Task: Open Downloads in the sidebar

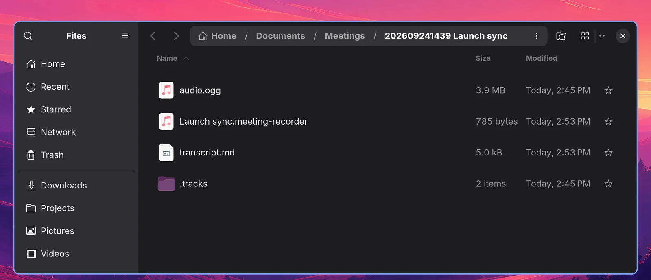Action: click(76, 185)
